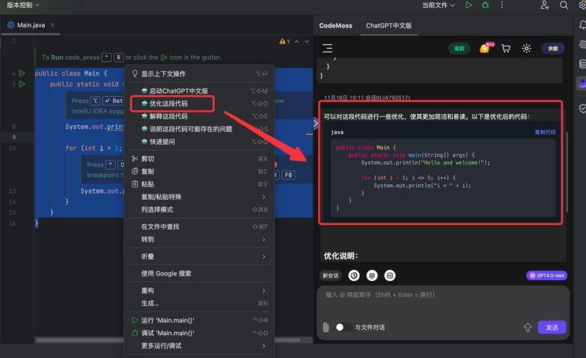Choose 解释这段代码 menu entry

pos(199,116)
